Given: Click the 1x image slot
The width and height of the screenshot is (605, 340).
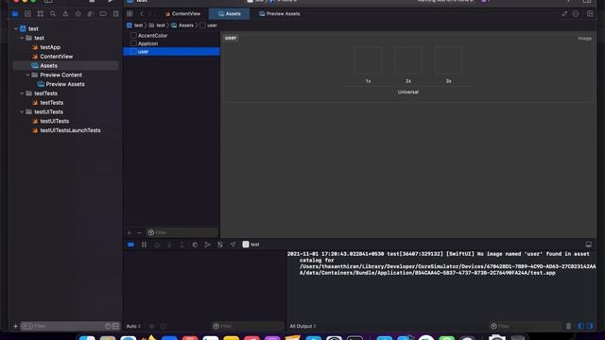Looking at the screenshot, I should click(x=368, y=60).
